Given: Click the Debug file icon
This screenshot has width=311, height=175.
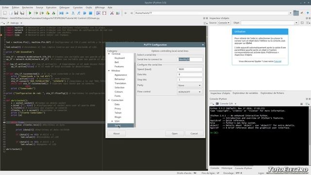Looking at the screenshot, I should pos(62,13).
